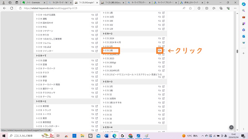Image resolution: width=248 pixels, height=139 pixels.
Task: Open external link icon for トミカ トーマス
Action: click(x=96, y=114)
